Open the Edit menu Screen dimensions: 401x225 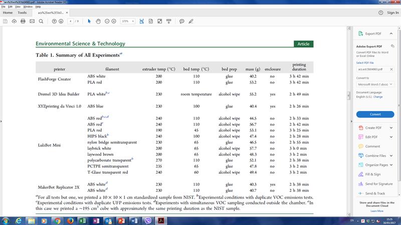(10, 6)
